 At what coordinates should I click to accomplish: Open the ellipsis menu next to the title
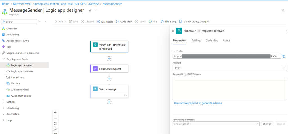[96, 10]
